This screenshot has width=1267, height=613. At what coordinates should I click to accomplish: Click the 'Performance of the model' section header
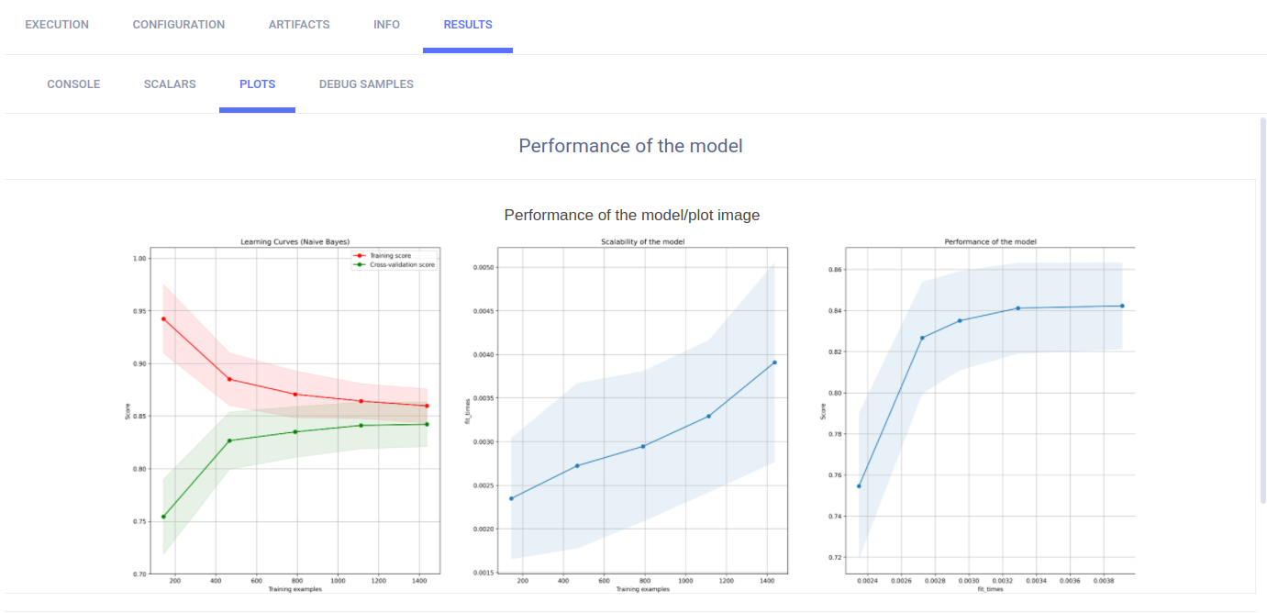(x=630, y=146)
